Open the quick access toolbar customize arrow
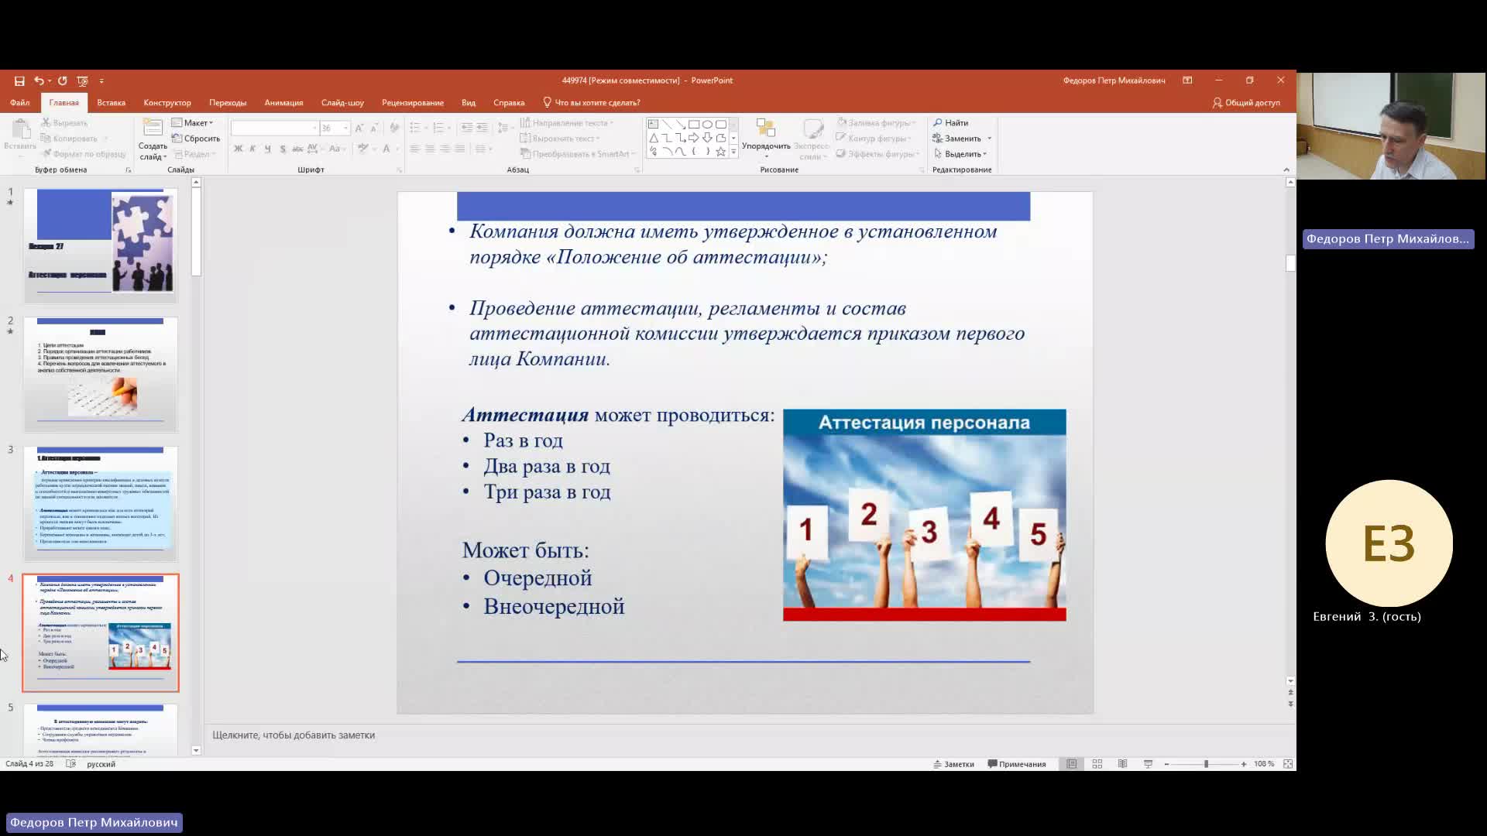 click(101, 81)
